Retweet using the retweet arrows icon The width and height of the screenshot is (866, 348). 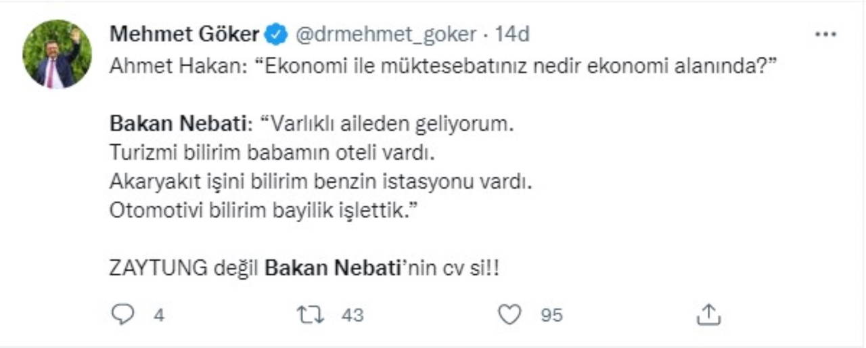311,314
